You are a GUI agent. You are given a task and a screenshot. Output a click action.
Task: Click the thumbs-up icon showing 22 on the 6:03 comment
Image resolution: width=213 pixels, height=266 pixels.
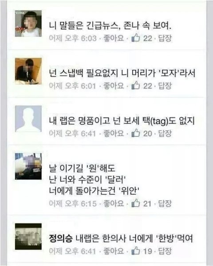[136, 38]
